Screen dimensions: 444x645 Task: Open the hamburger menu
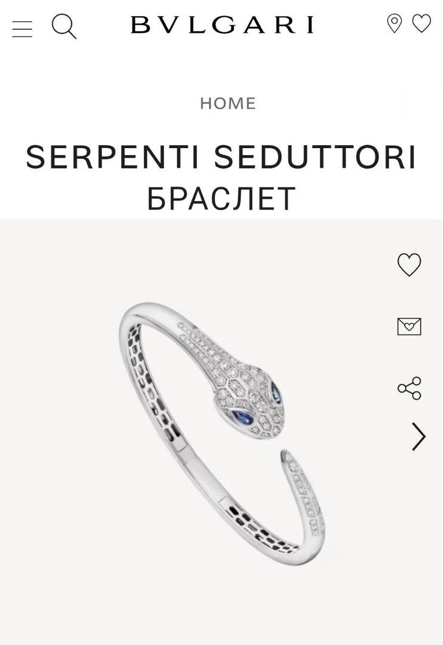pyautogui.click(x=22, y=29)
